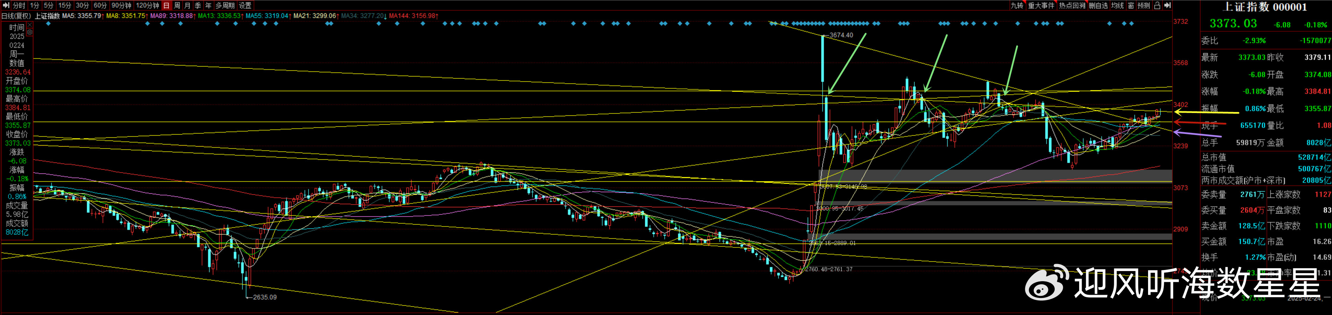This screenshot has width=1332, height=315.
Task: Click the 市盈 16.26 value
Action: (x=1322, y=242)
